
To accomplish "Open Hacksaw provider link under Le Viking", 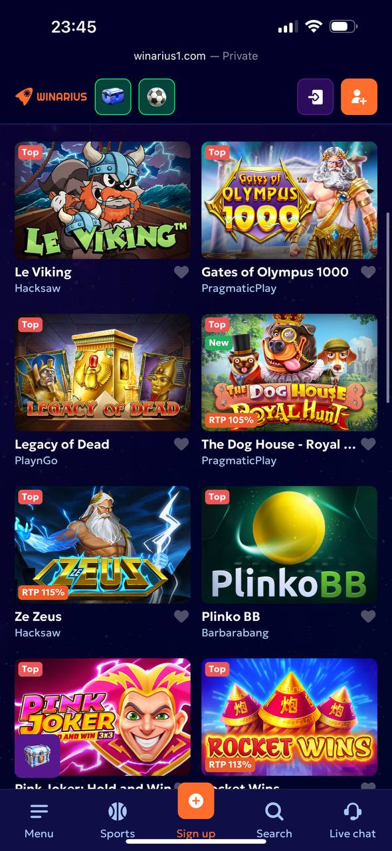I will point(38,288).
